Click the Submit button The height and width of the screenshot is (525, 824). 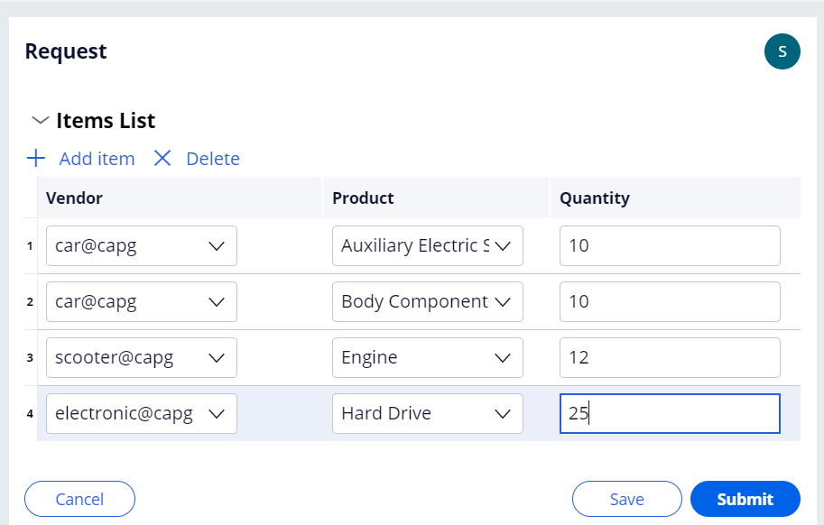[745, 499]
